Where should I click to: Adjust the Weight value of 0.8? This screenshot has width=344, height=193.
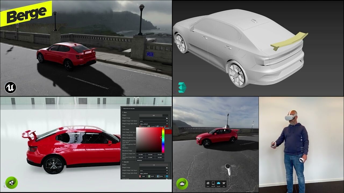click(154, 115)
